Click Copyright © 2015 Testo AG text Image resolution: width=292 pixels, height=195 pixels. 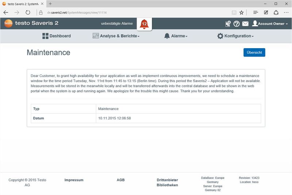click(x=27, y=183)
